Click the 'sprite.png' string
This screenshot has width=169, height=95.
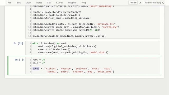coord(110,27)
